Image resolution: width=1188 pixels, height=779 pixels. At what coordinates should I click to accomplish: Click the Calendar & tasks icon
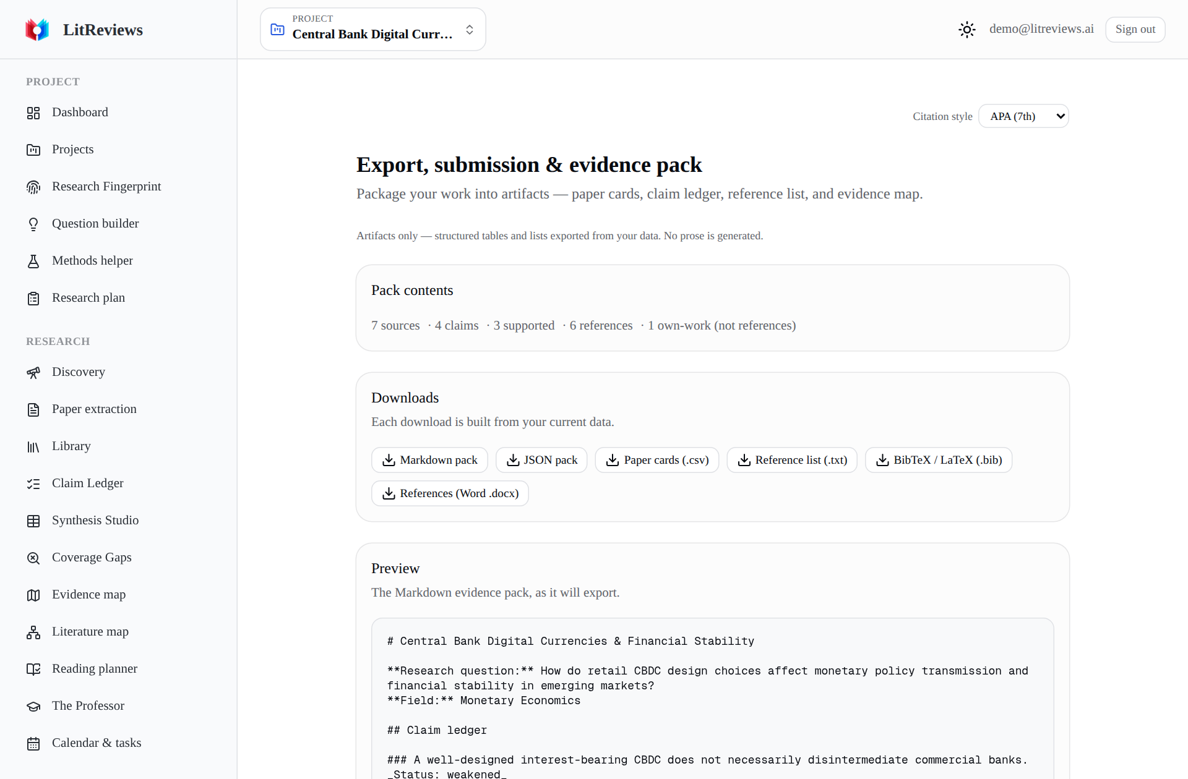click(x=33, y=743)
